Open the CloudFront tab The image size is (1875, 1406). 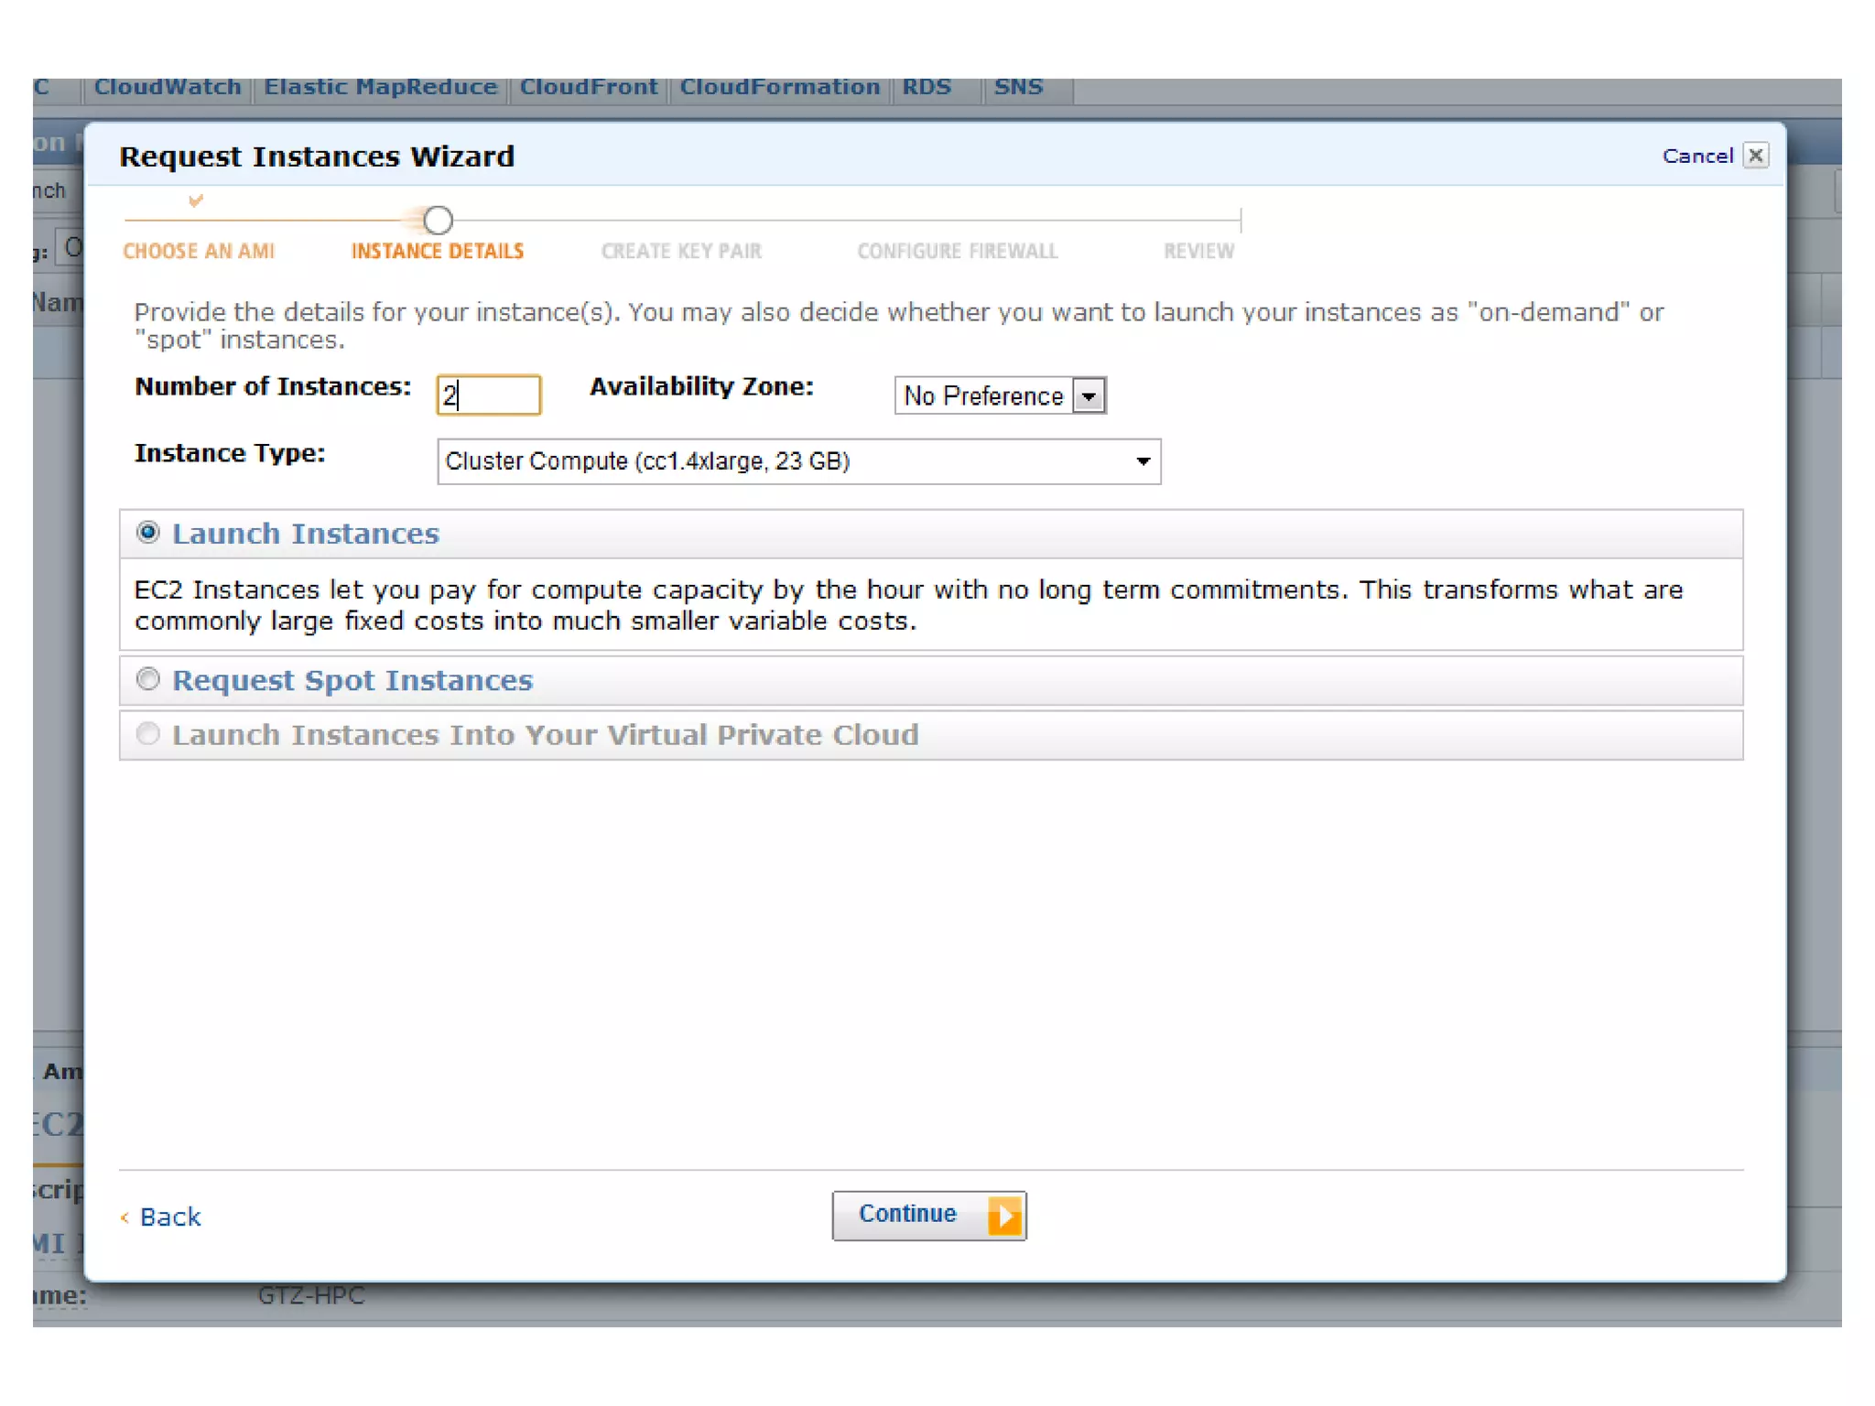589,87
